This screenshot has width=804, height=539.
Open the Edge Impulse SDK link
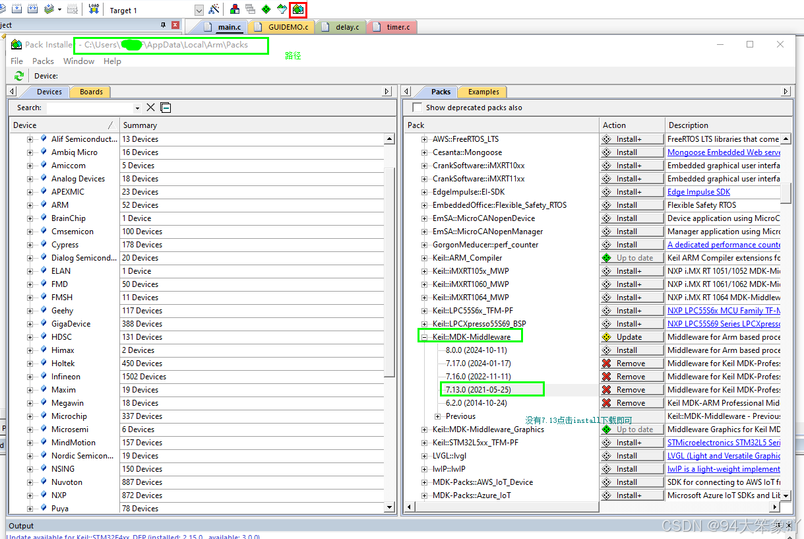coord(698,192)
